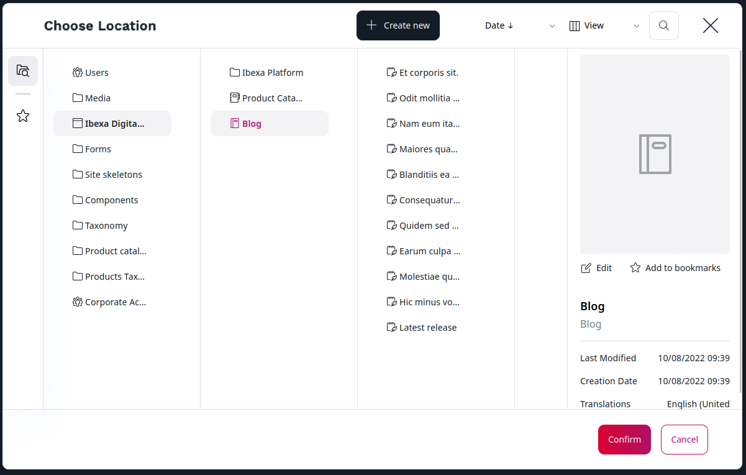The height and width of the screenshot is (475, 746).
Task: Expand the View mode dropdown
Action: coord(604,25)
